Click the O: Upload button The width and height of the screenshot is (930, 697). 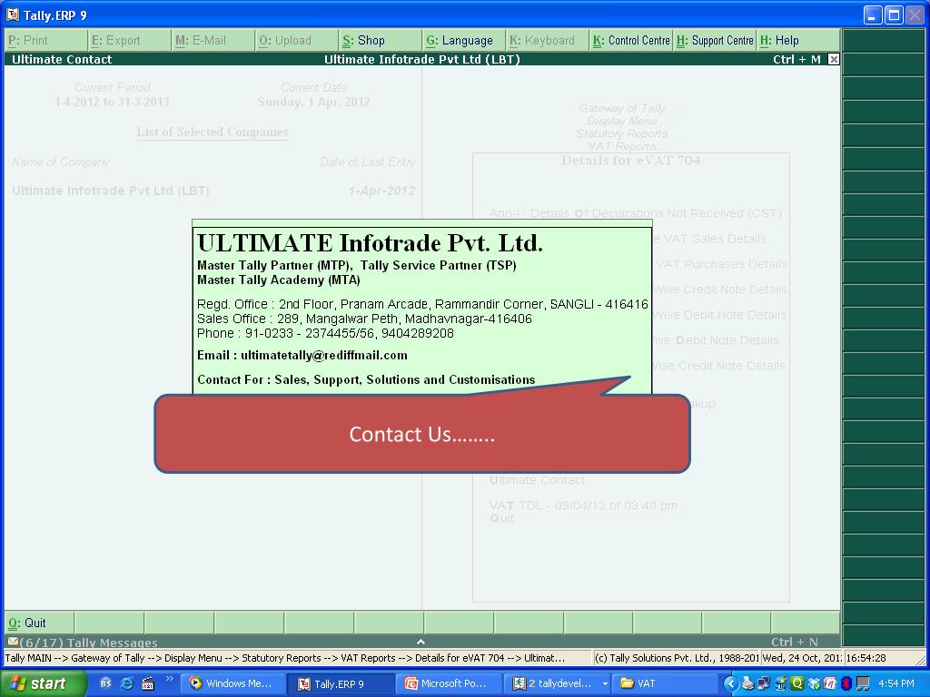297,40
